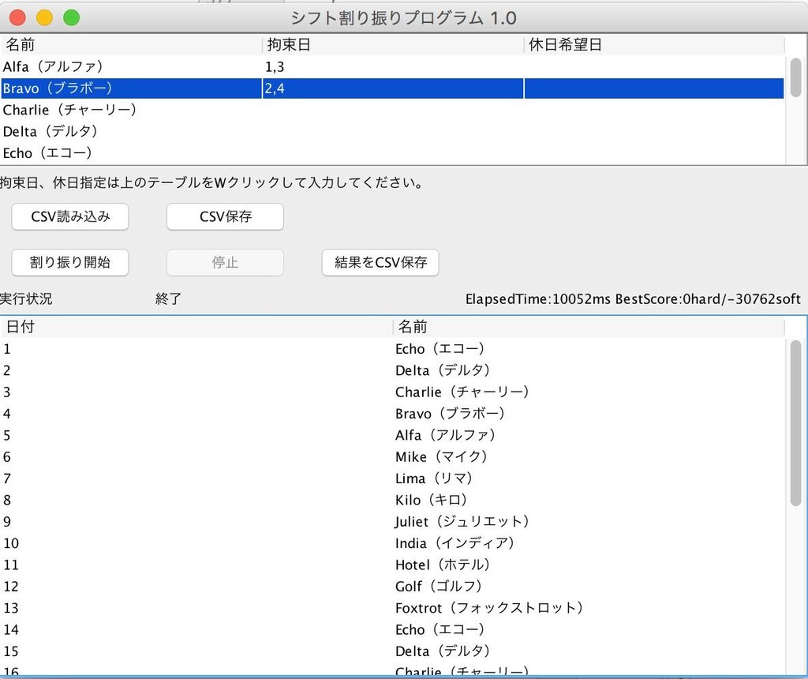Click the disabled 停止 button
Screen dimensions: 808x679
pyautogui.click(x=225, y=263)
